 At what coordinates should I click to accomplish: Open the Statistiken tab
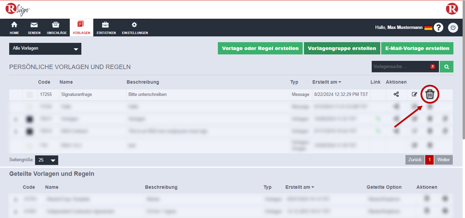click(106, 28)
